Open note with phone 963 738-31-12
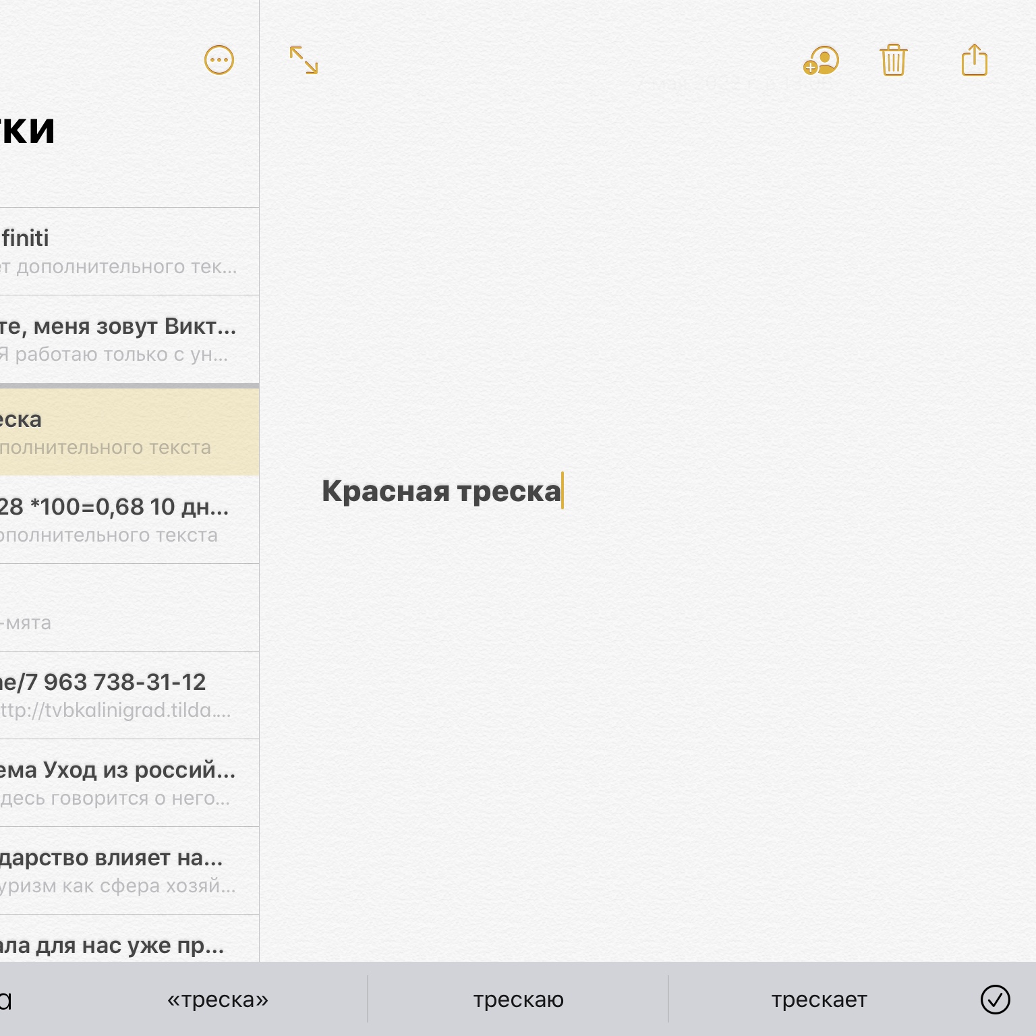The width and height of the screenshot is (1036, 1036). point(121,695)
